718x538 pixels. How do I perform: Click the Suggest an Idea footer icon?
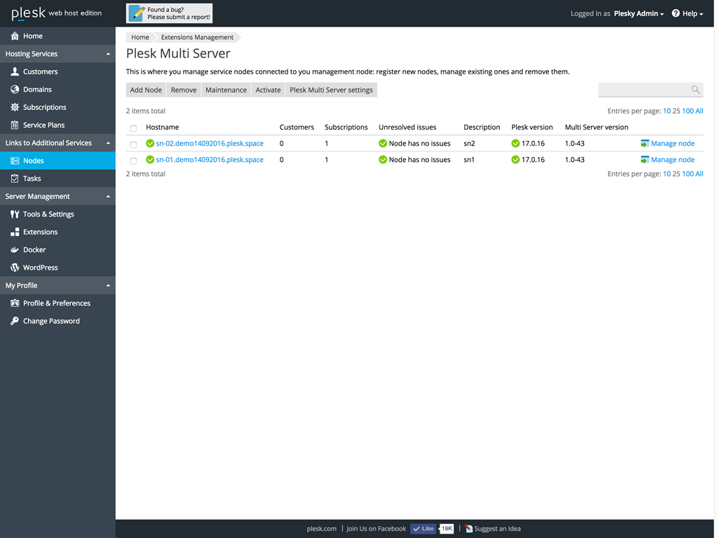pyautogui.click(x=468, y=529)
